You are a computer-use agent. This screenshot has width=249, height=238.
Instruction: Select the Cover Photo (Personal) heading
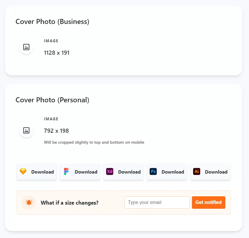click(52, 100)
